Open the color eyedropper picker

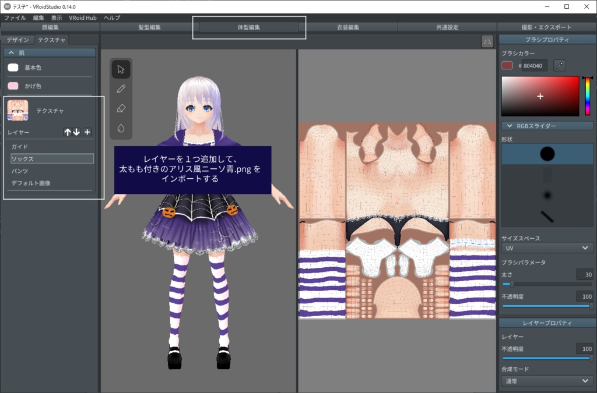559,66
